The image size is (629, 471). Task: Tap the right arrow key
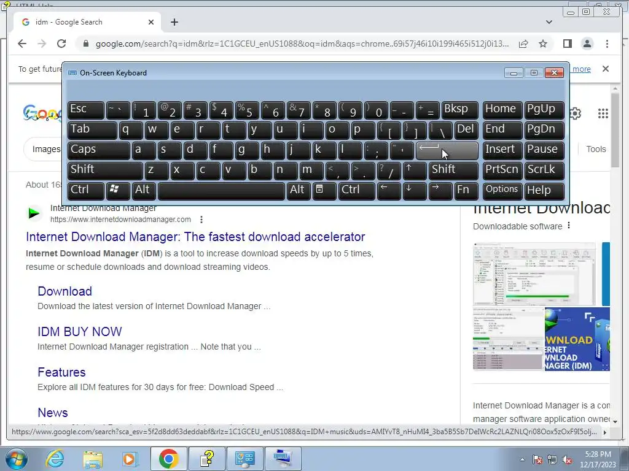[440, 191]
